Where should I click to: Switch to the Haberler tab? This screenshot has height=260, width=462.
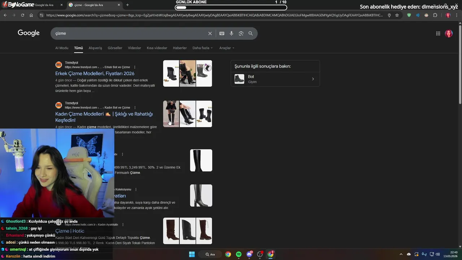[x=180, y=48]
